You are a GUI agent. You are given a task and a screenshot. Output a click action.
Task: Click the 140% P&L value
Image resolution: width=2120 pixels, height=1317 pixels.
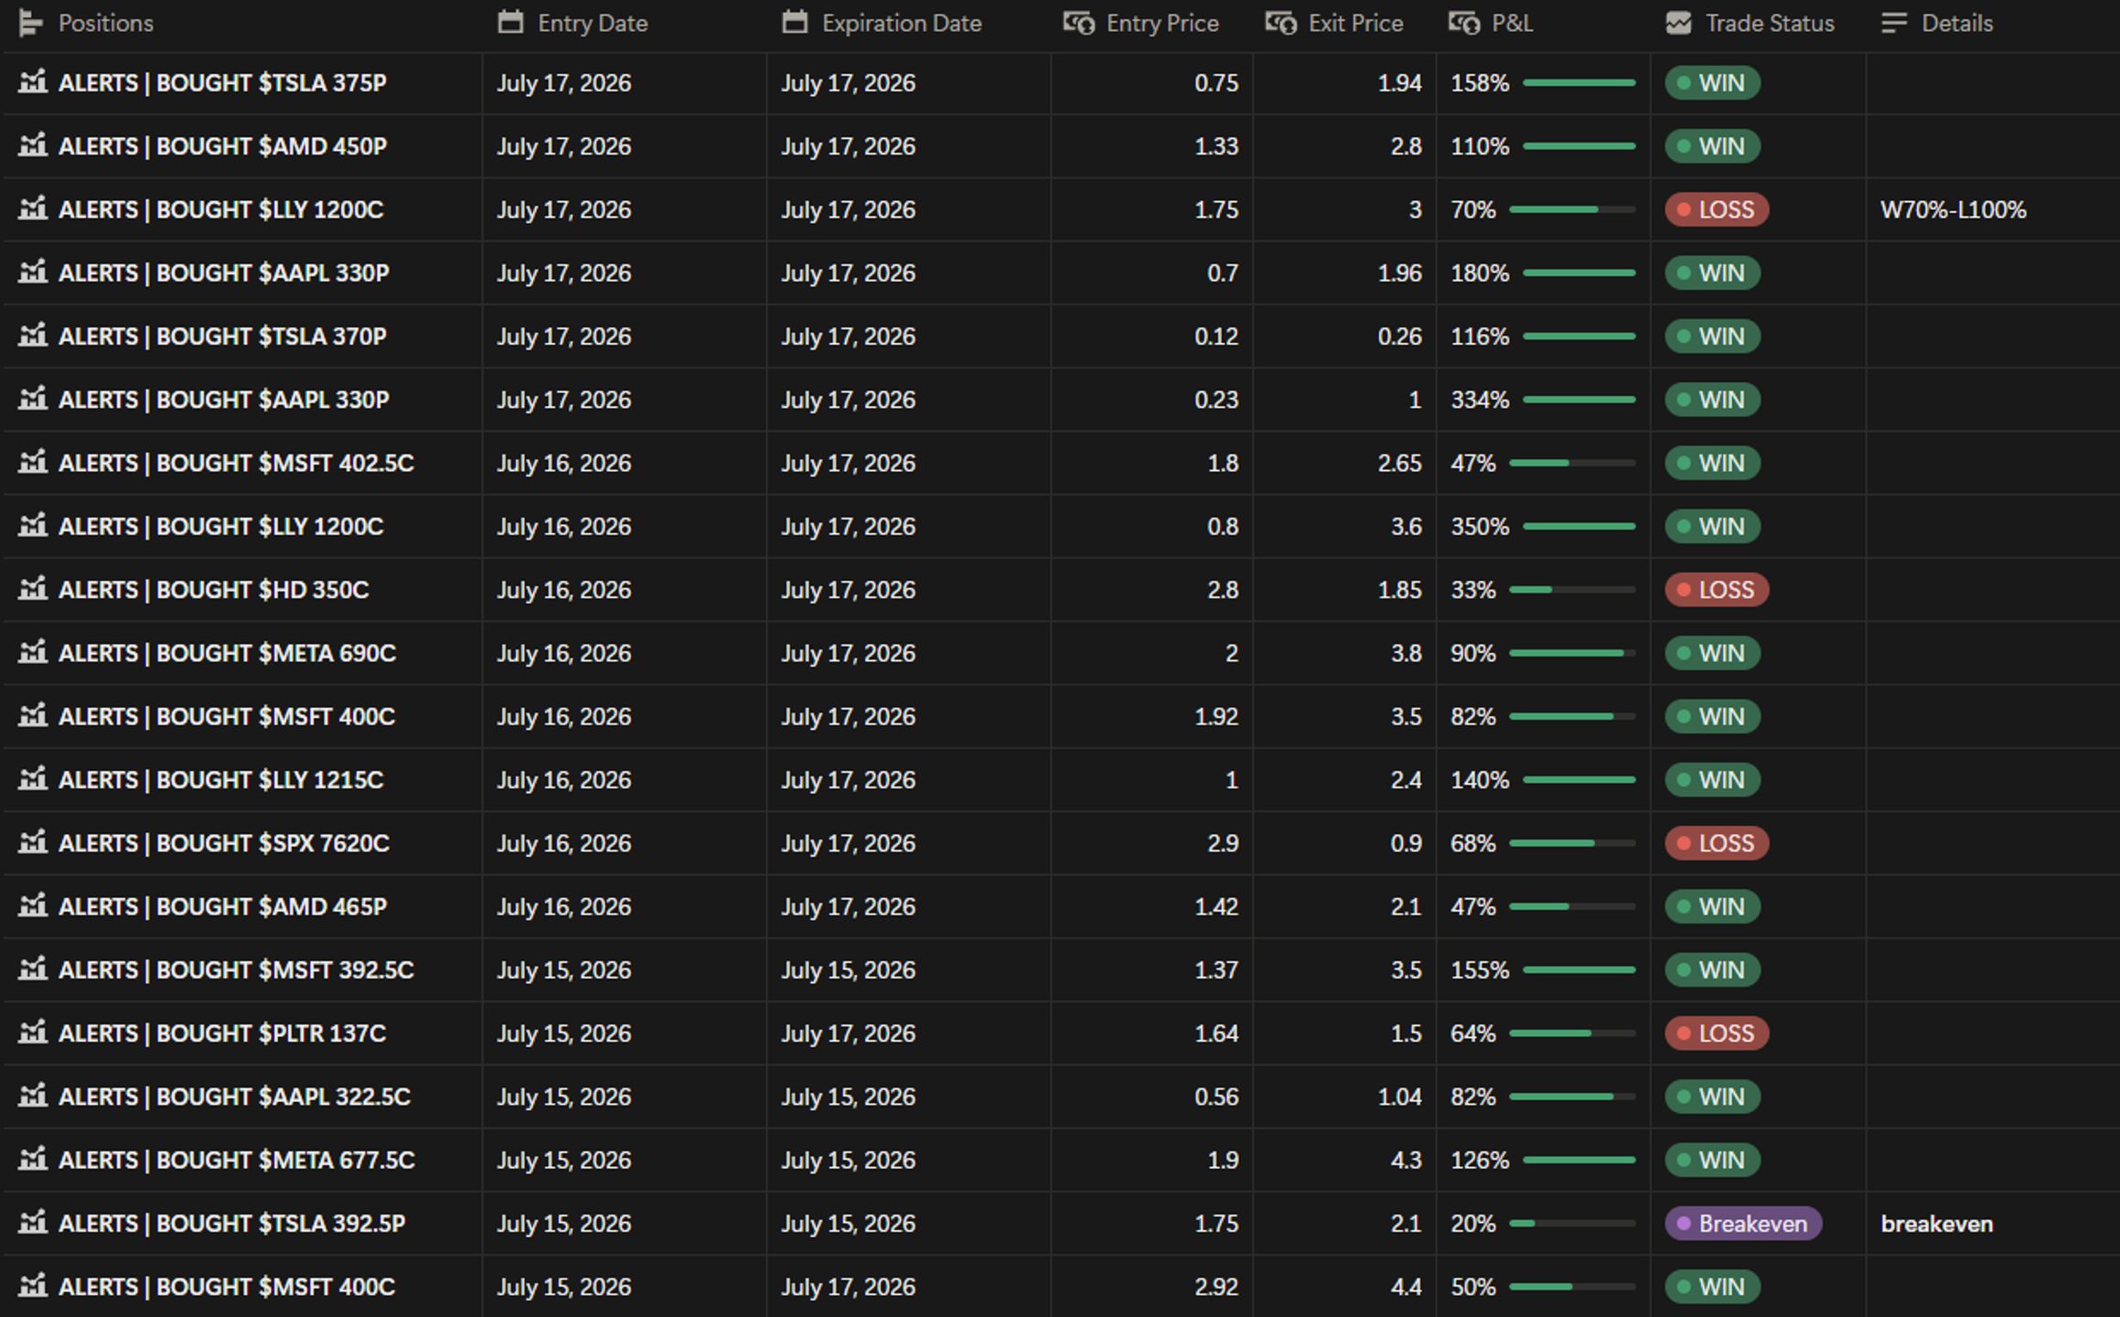1480,780
